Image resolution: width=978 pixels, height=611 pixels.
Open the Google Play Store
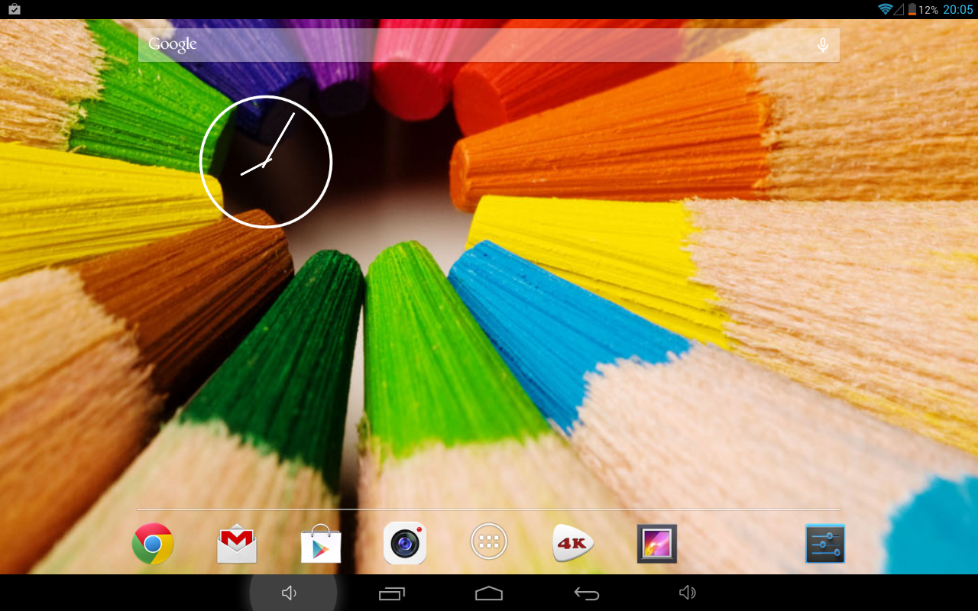point(321,544)
